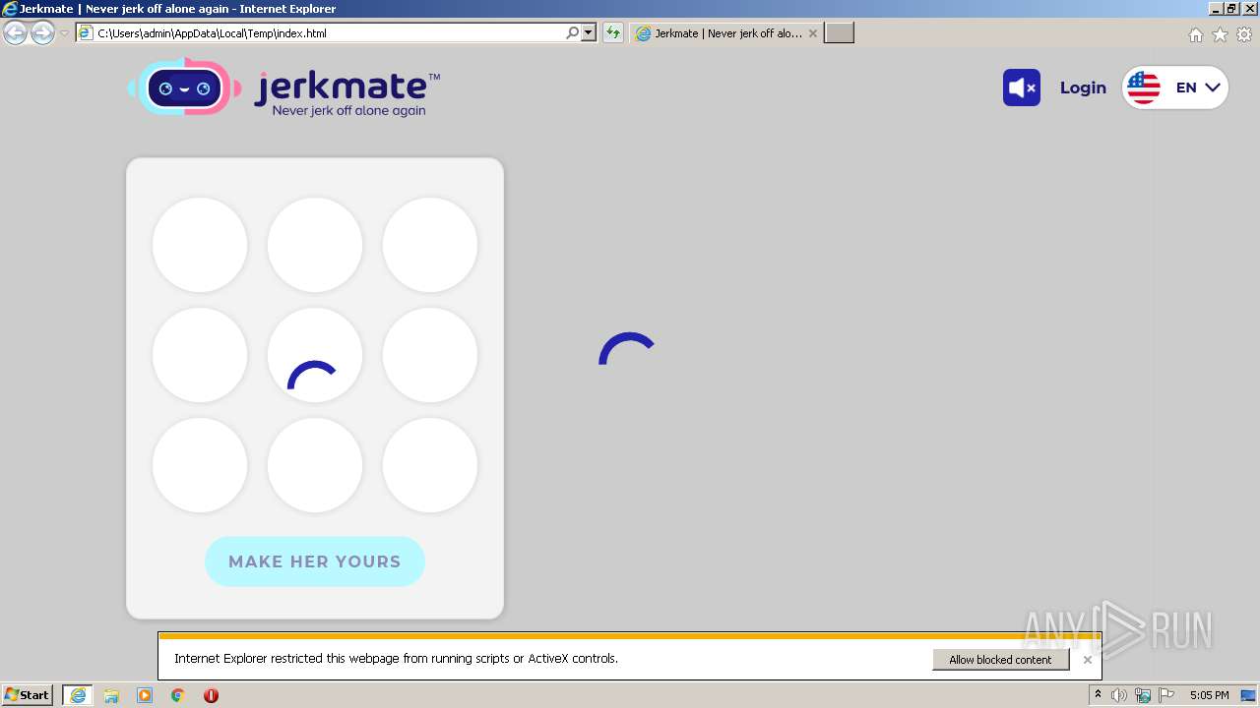1260x708 pixels.
Task: Launch media player from taskbar
Action: click(145, 695)
